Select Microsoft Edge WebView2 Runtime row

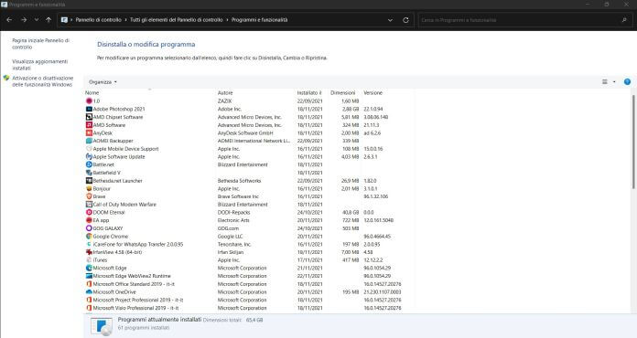[249, 276]
